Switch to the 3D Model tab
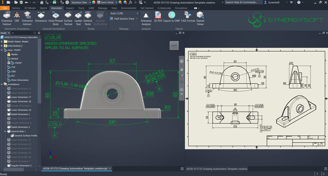This screenshot has height=176, width=328. coord(30,8)
